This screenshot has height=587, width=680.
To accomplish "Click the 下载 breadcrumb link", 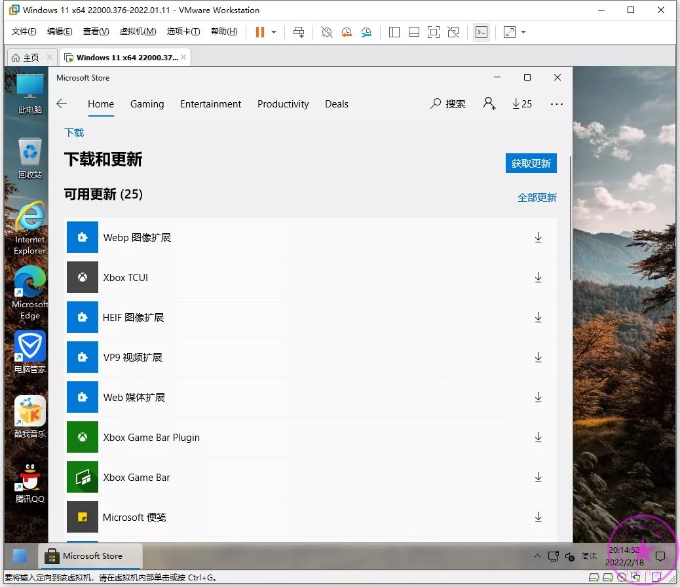I will 74,132.
